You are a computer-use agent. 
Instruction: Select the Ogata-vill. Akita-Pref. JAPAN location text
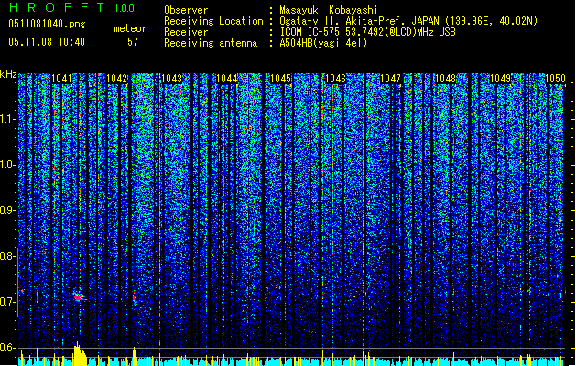pyautogui.click(x=408, y=21)
